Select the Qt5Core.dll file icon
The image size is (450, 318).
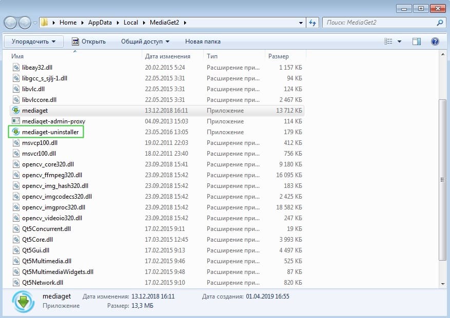[x=16, y=240]
